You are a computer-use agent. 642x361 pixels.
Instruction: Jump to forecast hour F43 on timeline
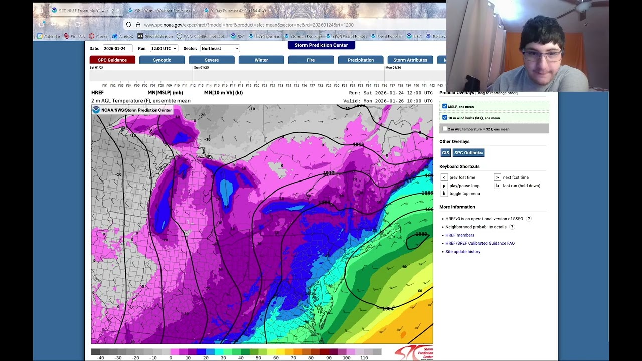(440, 86)
